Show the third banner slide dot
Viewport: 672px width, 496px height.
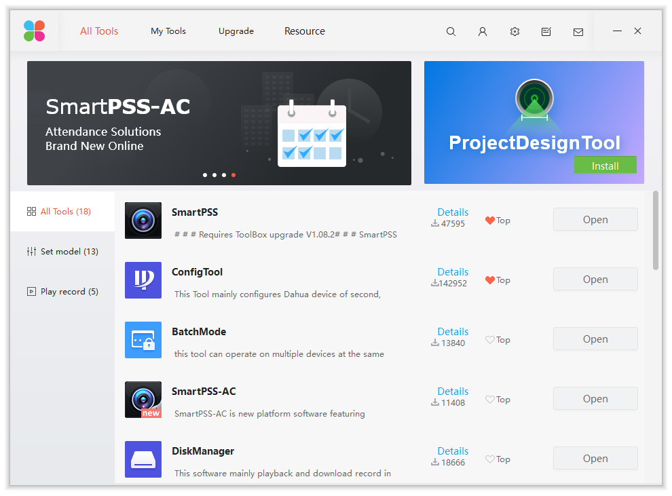point(224,175)
